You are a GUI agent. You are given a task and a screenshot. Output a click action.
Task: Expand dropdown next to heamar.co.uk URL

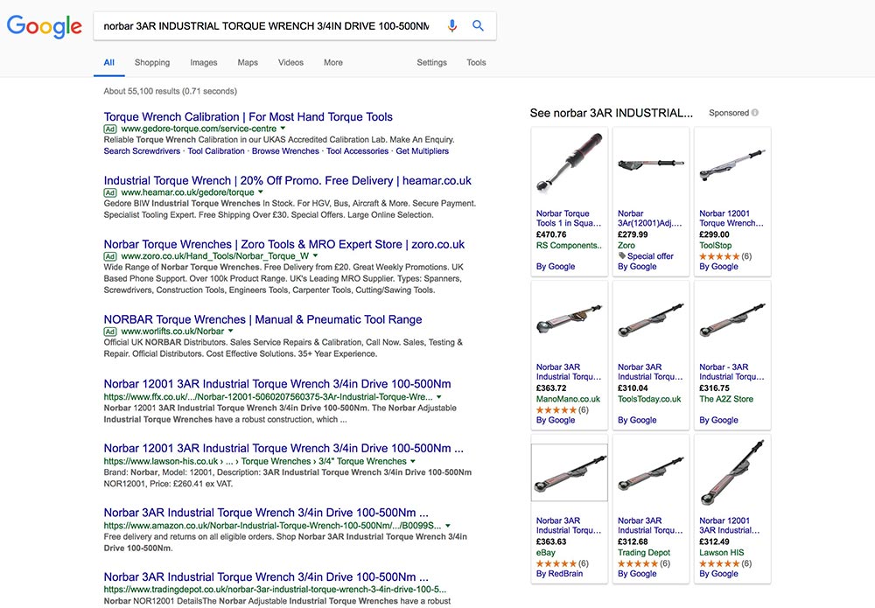point(260,192)
